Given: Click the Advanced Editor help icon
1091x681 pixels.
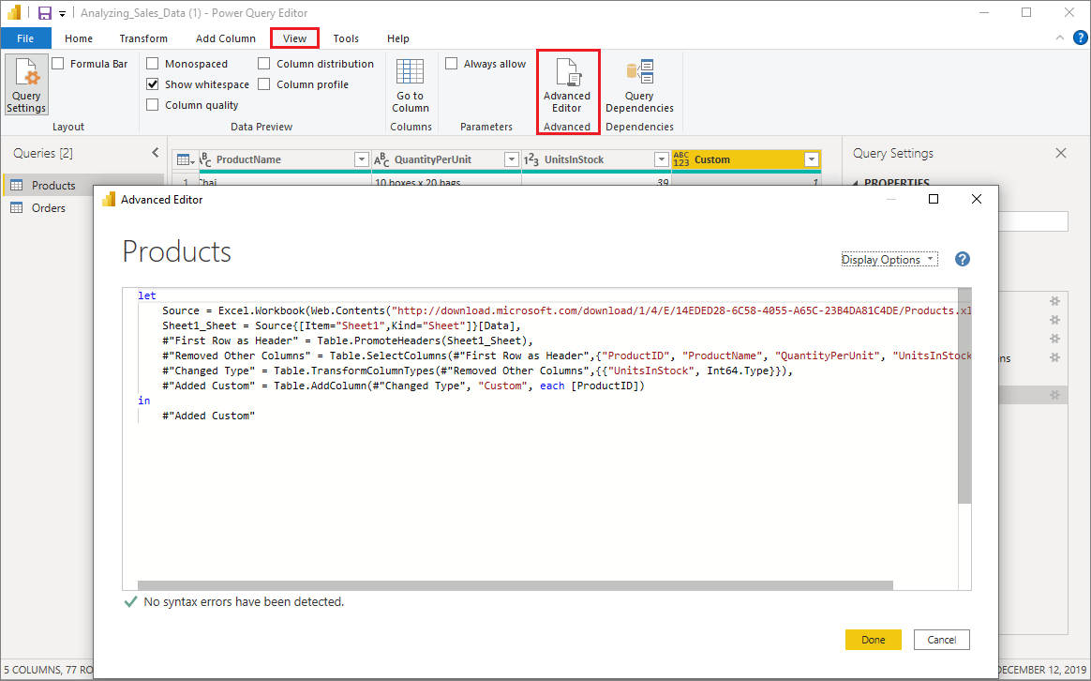Looking at the screenshot, I should coord(962,259).
